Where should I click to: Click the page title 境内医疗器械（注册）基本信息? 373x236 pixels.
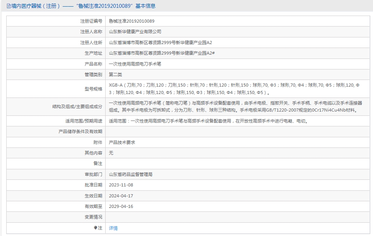(x=83, y=6)
